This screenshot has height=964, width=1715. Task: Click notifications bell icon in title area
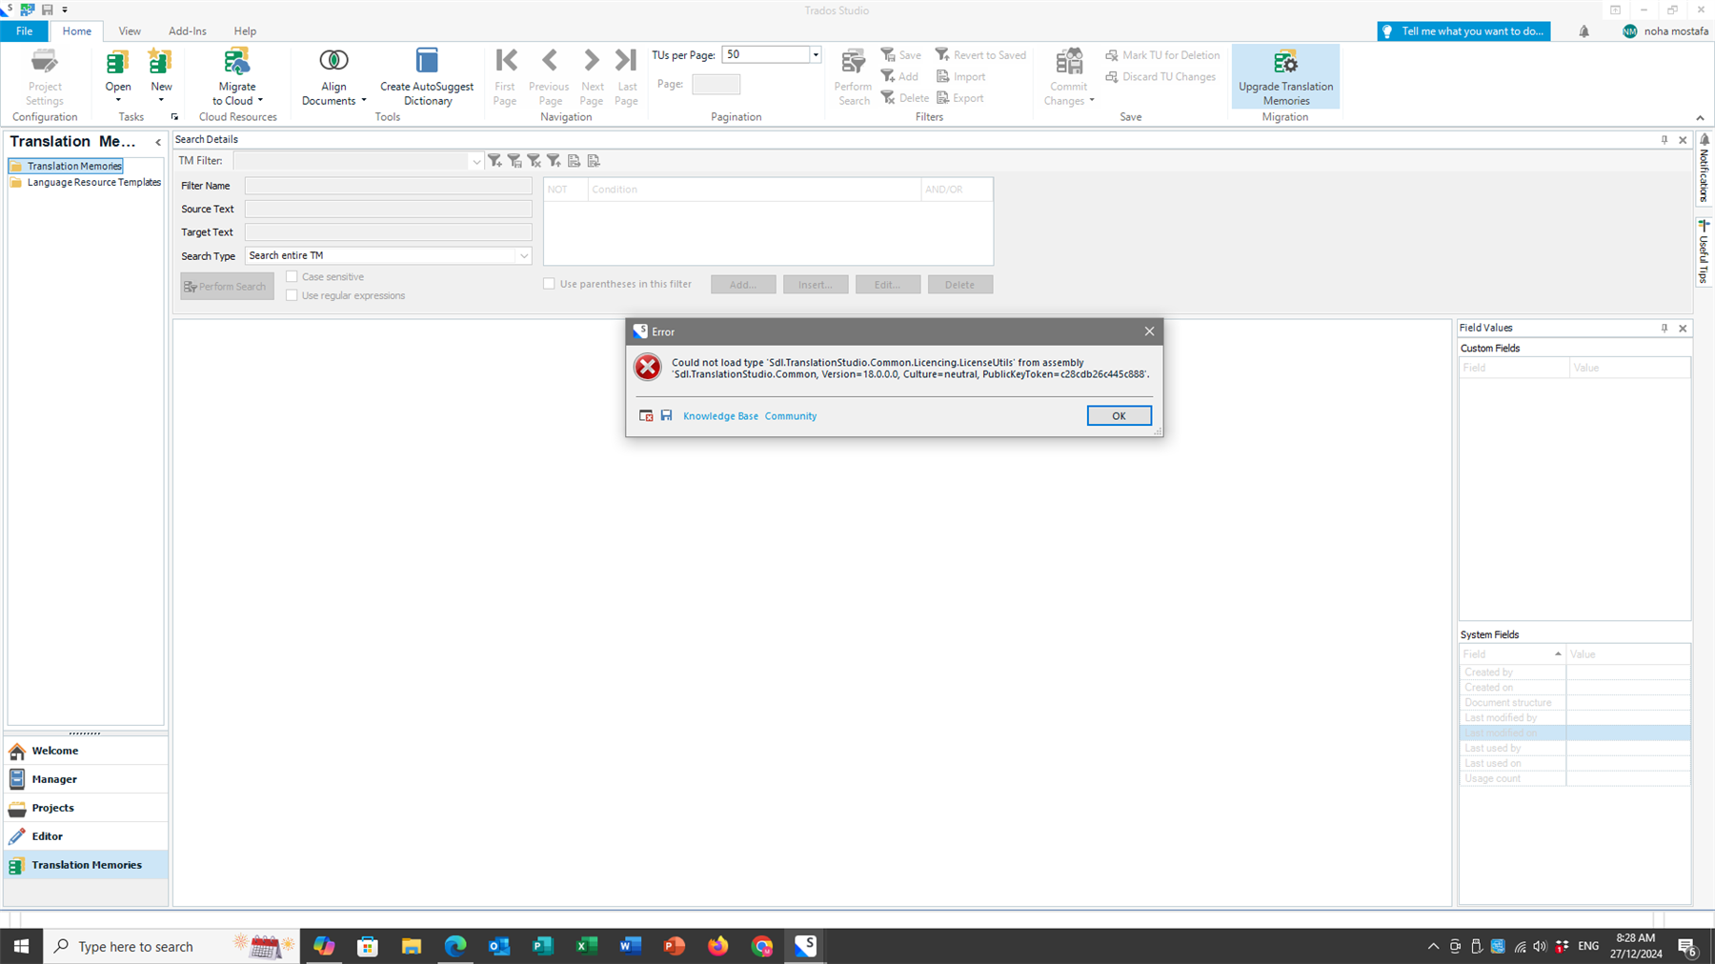[1584, 31]
